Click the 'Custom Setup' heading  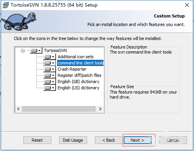[169, 16]
